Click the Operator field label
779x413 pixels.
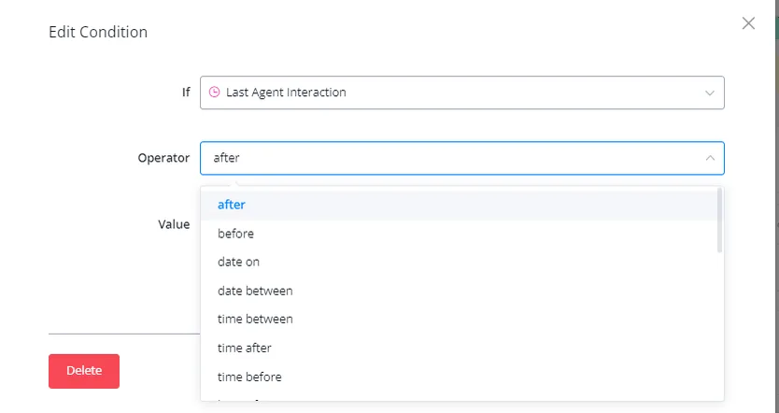click(163, 158)
